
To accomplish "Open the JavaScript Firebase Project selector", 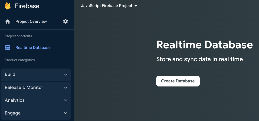I will point(109,6).
